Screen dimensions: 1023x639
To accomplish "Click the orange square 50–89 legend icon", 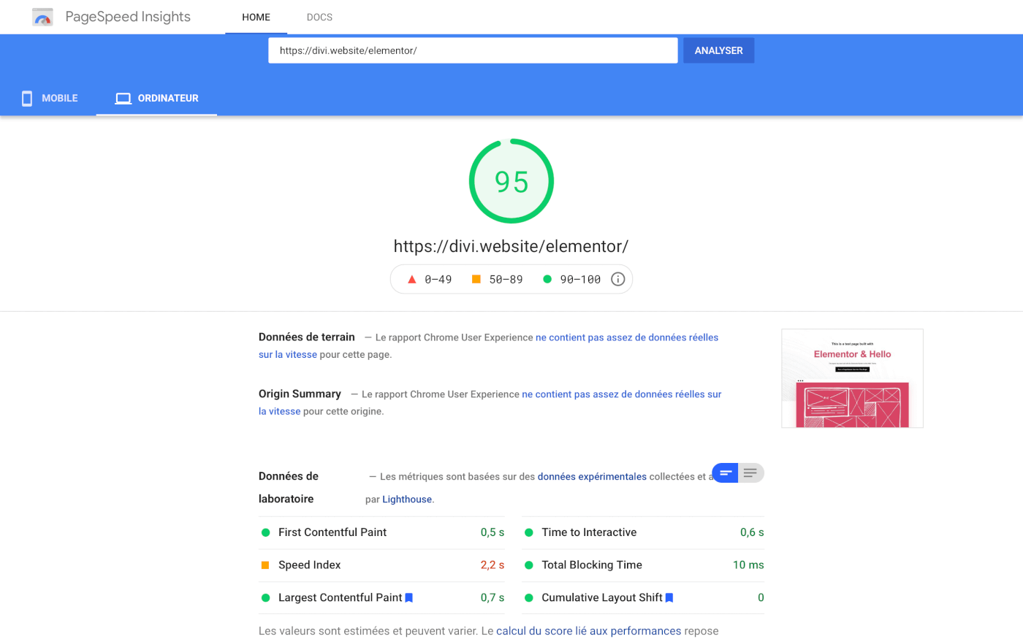I will point(476,279).
